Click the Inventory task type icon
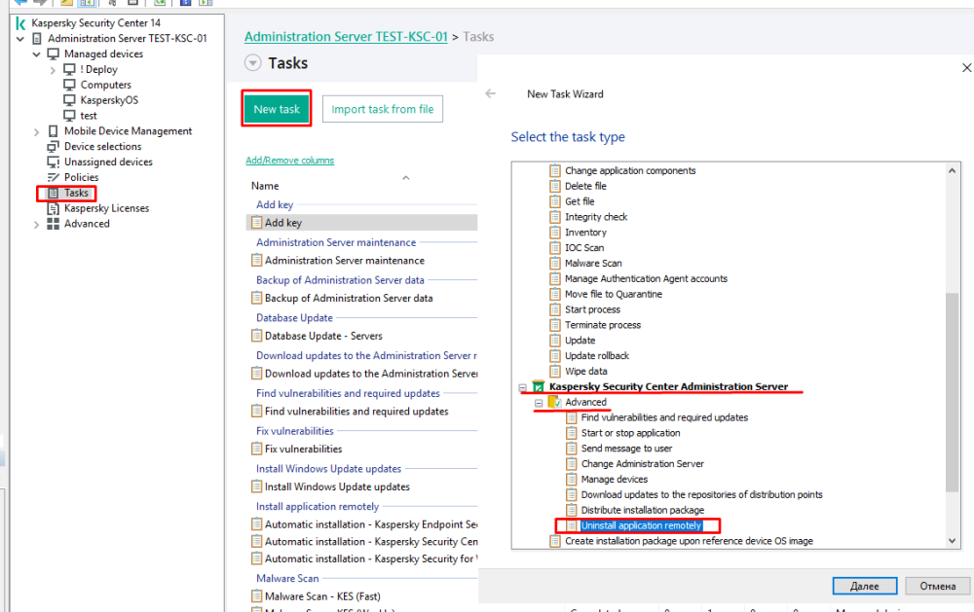974x612 pixels. pyautogui.click(x=555, y=233)
